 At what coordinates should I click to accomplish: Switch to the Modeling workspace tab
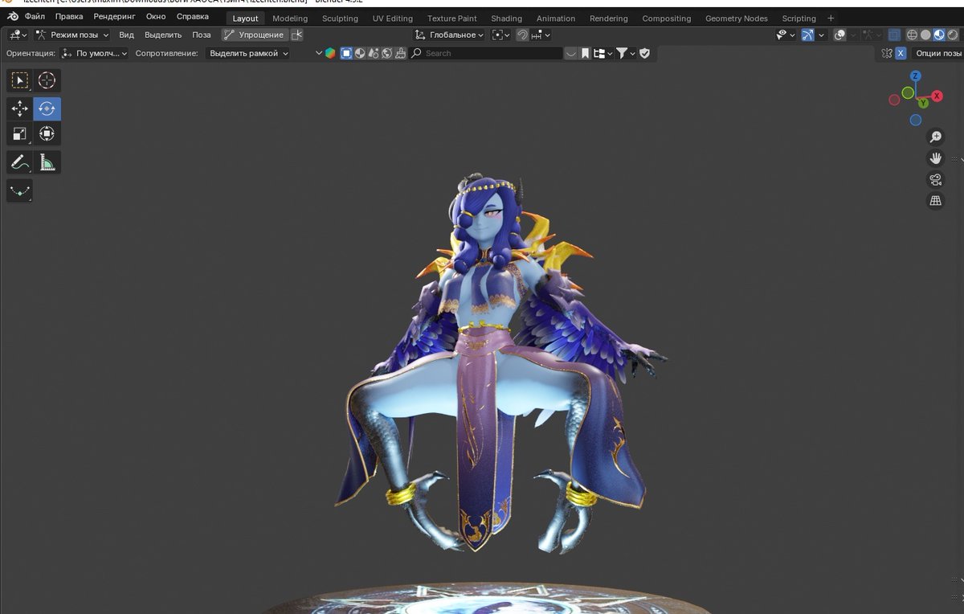pos(290,18)
